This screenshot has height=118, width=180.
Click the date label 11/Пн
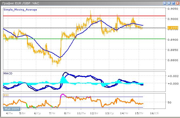(x=81, y=113)
